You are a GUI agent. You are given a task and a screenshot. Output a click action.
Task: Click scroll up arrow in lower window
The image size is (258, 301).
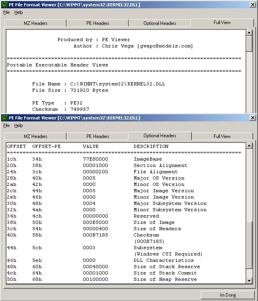249,146
